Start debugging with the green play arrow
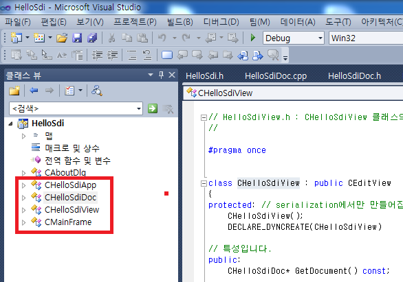The width and height of the screenshot is (403, 282). [x=253, y=38]
